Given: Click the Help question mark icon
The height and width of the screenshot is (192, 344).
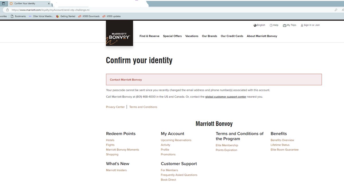Looking at the screenshot, I should [x=271, y=25].
